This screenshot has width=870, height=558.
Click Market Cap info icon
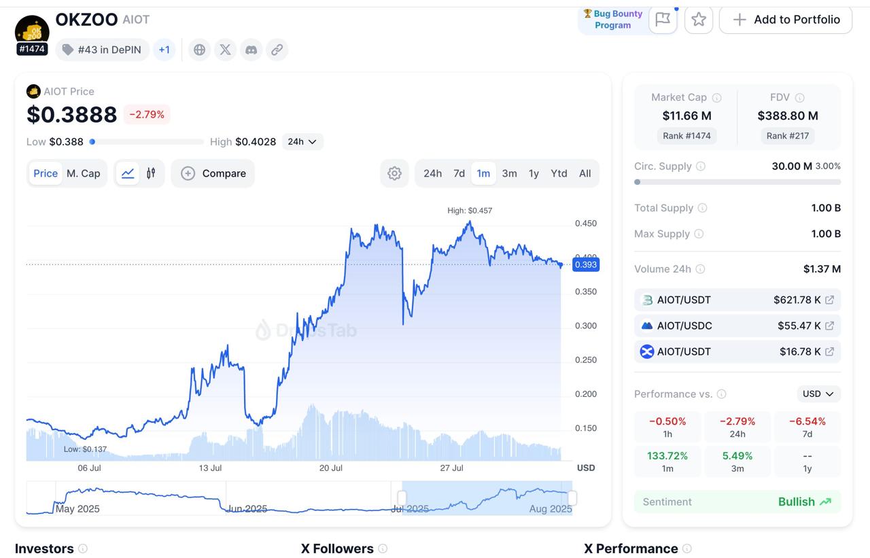(x=716, y=98)
